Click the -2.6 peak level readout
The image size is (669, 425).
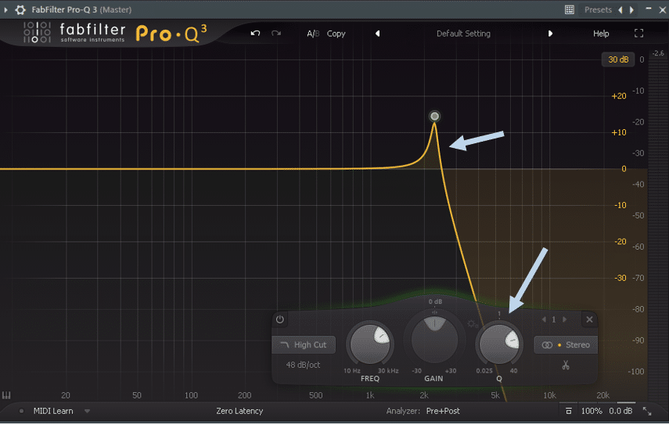pos(658,53)
